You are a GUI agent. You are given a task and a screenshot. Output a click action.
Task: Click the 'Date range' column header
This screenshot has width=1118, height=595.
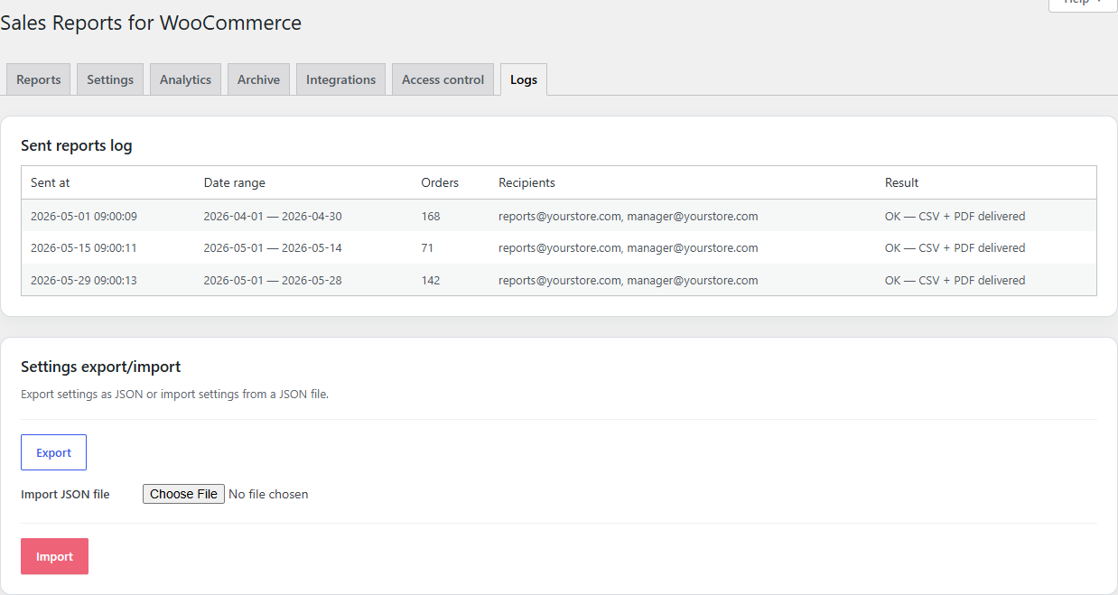coord(235,182)
